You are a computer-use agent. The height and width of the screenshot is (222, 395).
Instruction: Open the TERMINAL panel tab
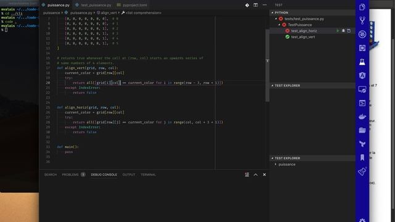click(x=148, y=175)
